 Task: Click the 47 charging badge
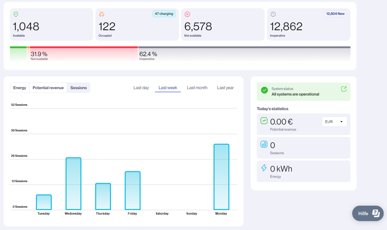tap(164, 14)
